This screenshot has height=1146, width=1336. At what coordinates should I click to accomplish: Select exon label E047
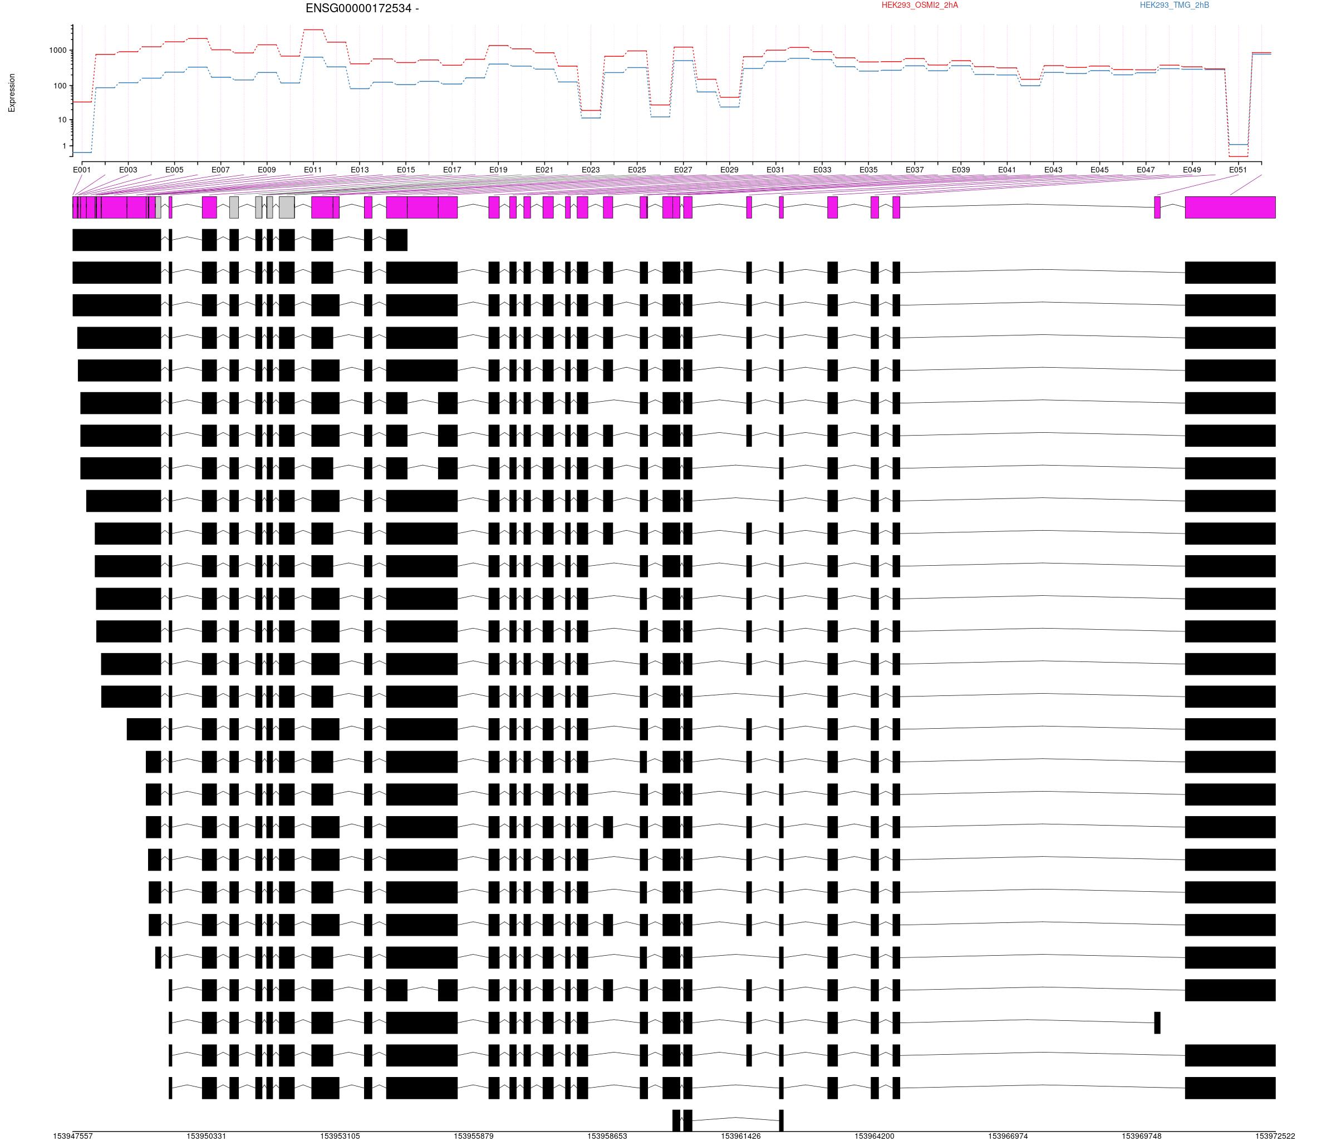(x=1146, y=170)
